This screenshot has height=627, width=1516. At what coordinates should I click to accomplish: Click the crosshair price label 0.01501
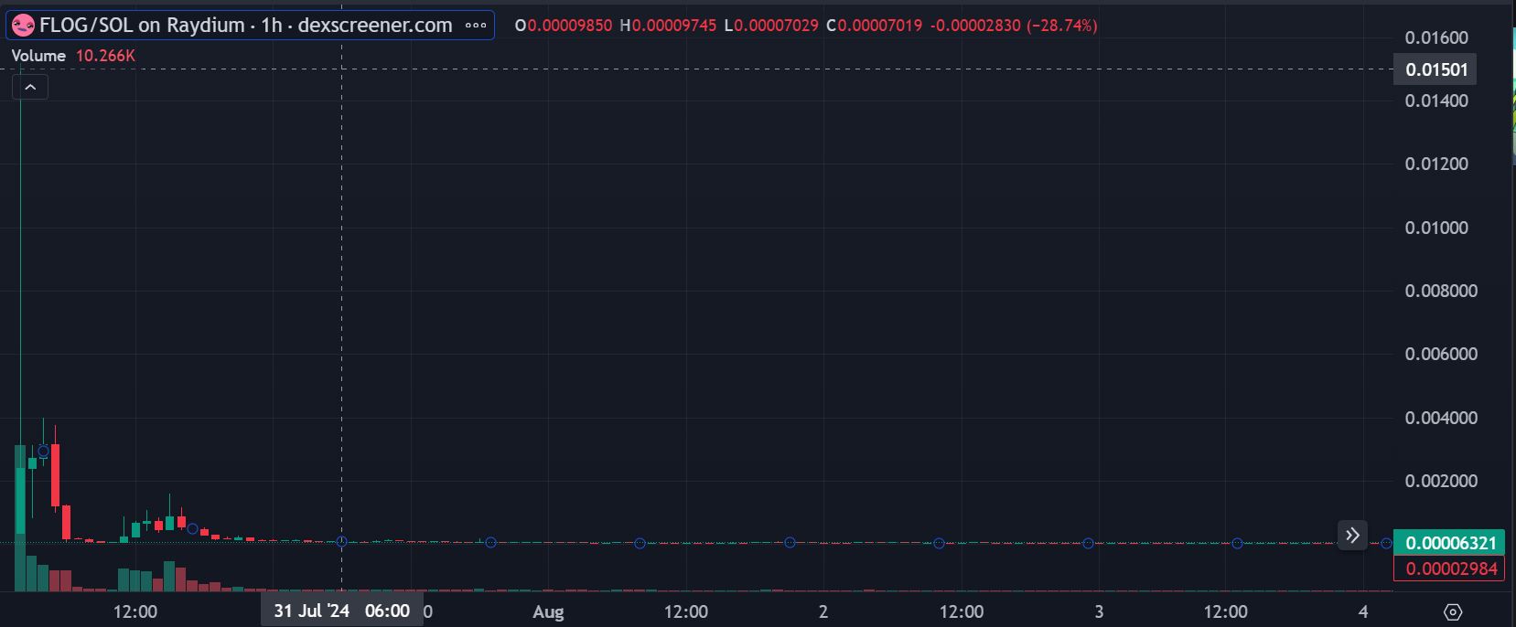[1435, 69]
